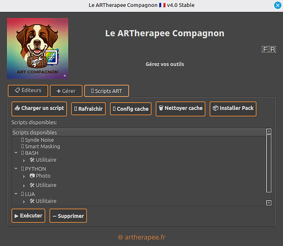
Task: Click the Installer Pack package icon
Action: pos(215,108)
